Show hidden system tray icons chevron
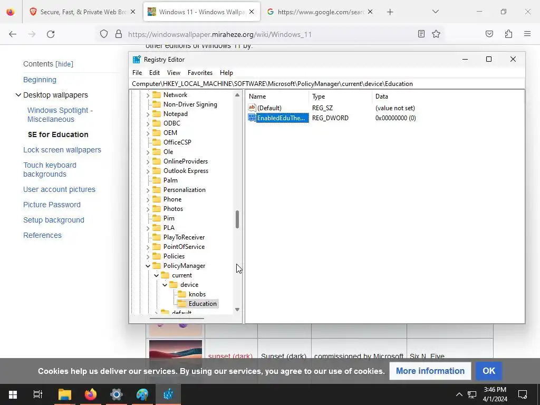 tap(459, 394)
